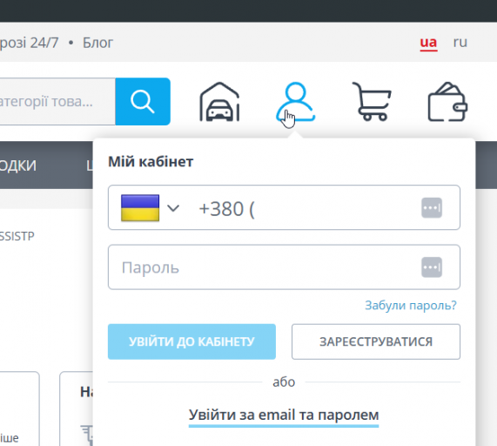Focus the Пароль password field
This screenshot has width=497, height=446.
[284, 267]
